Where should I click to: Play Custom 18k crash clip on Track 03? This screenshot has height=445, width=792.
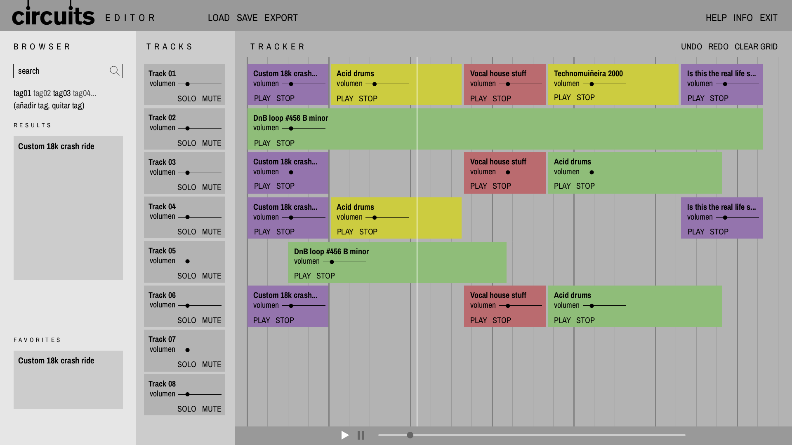pyautogui.click(x=262, y=186)
